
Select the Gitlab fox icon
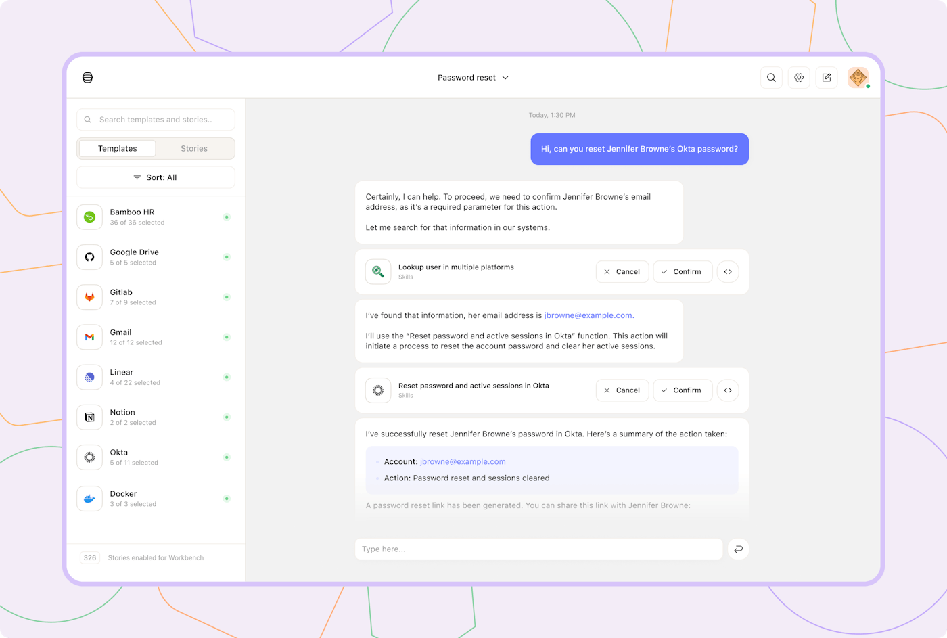(89, 297)
